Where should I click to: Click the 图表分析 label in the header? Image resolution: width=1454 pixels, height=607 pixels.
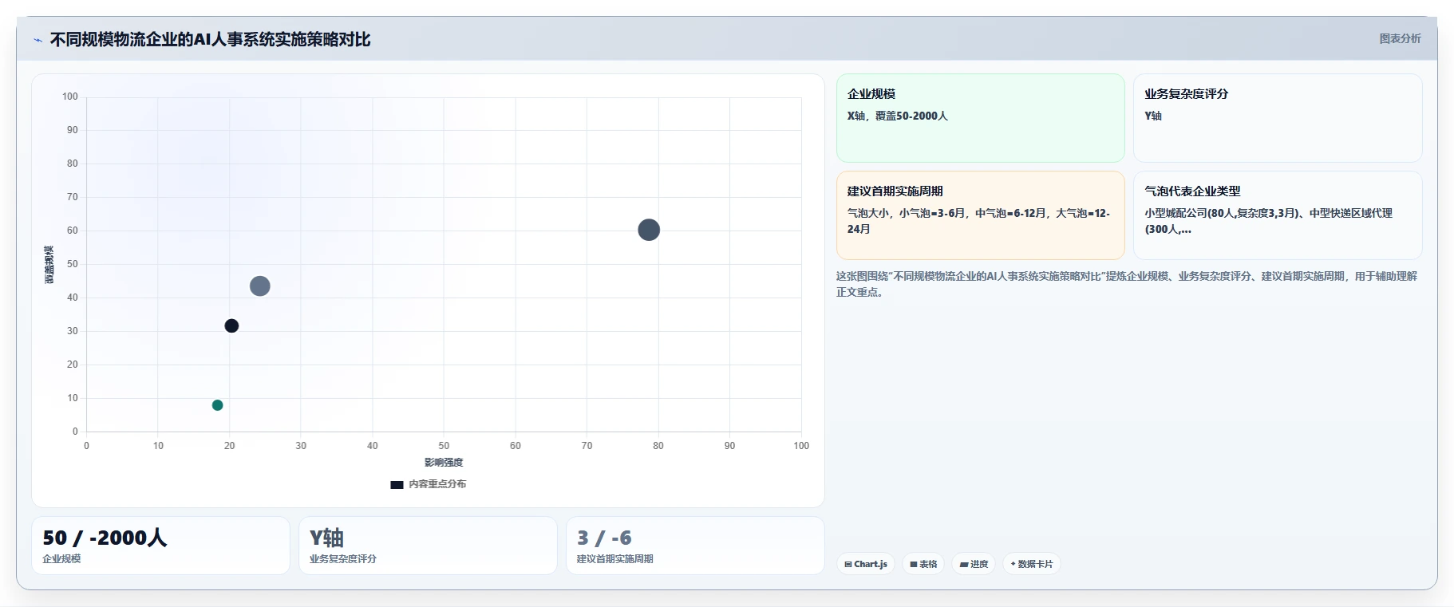coord(1400,38)
